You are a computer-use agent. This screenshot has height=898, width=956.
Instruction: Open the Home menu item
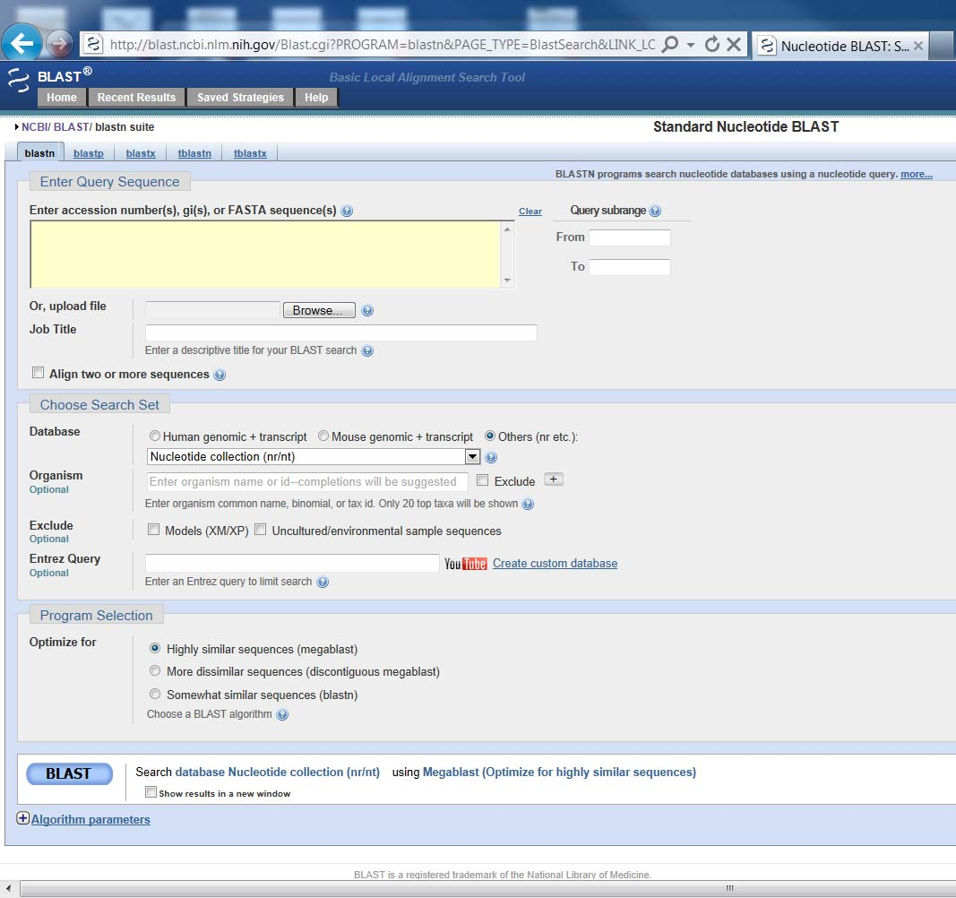tap(62, 98)
